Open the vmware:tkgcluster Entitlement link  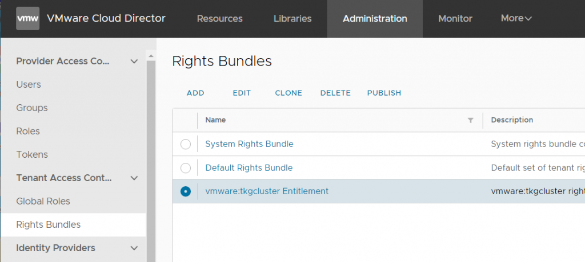coord(267,191)
